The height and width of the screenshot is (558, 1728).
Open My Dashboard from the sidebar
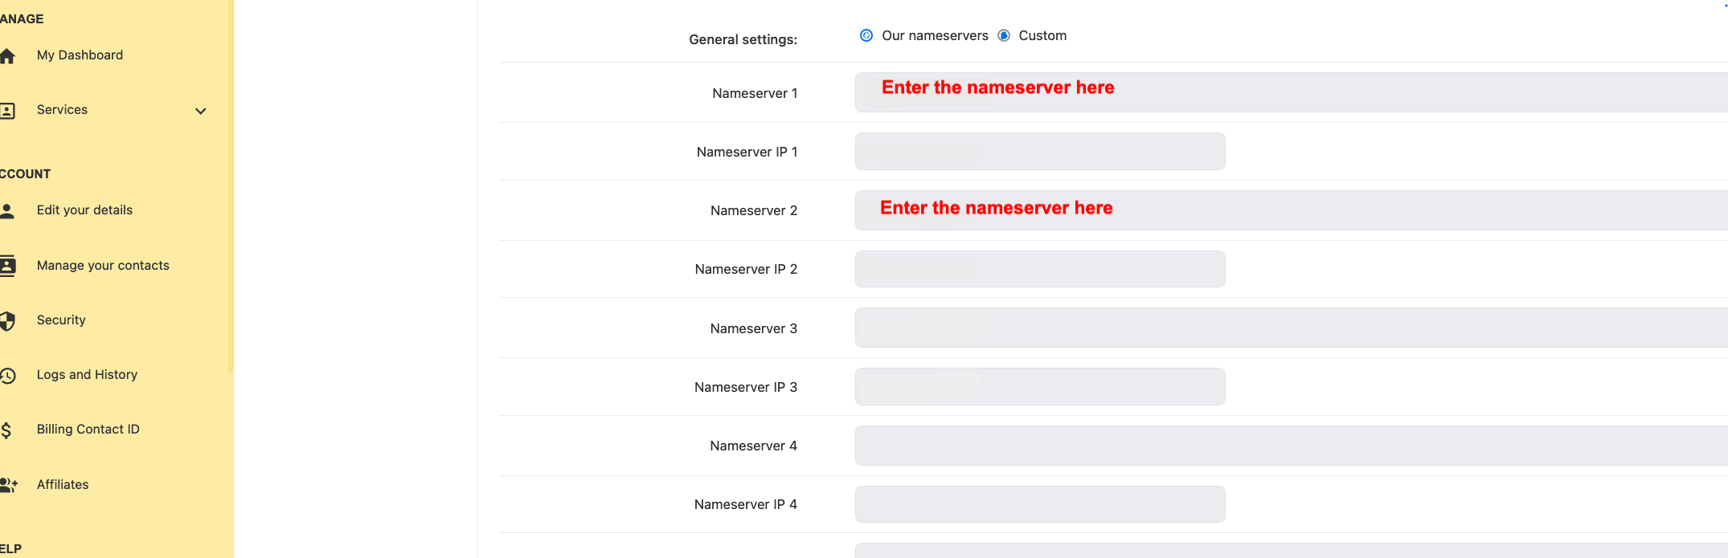pos(80,55)
